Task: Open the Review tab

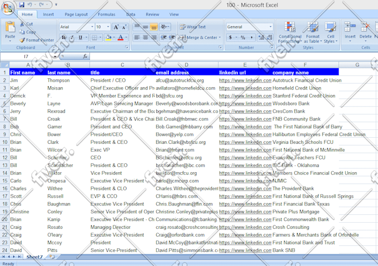Action: tap(152, 14)
